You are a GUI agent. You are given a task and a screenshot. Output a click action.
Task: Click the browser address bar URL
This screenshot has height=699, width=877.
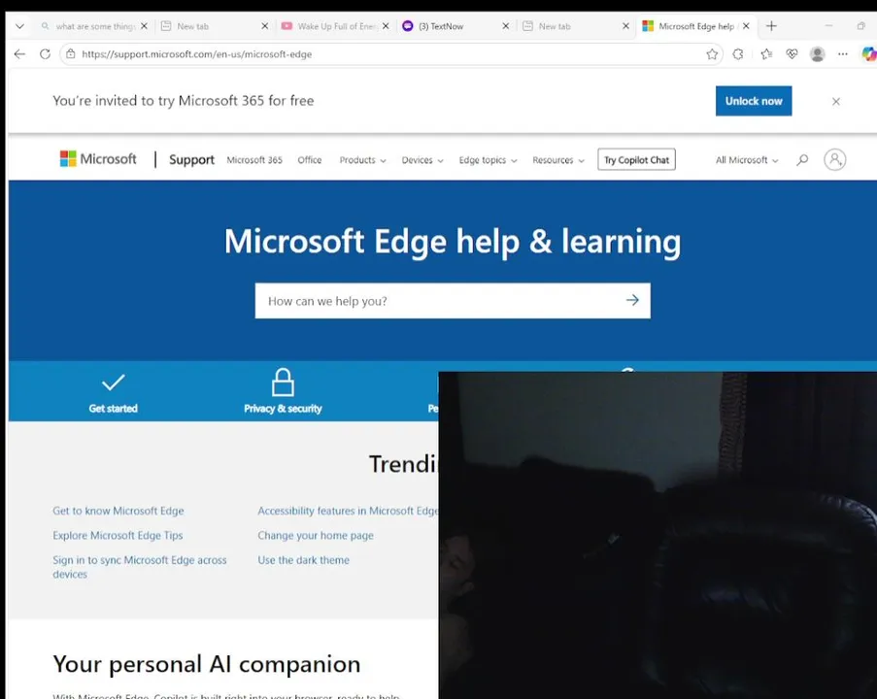(x=197, y=54)
